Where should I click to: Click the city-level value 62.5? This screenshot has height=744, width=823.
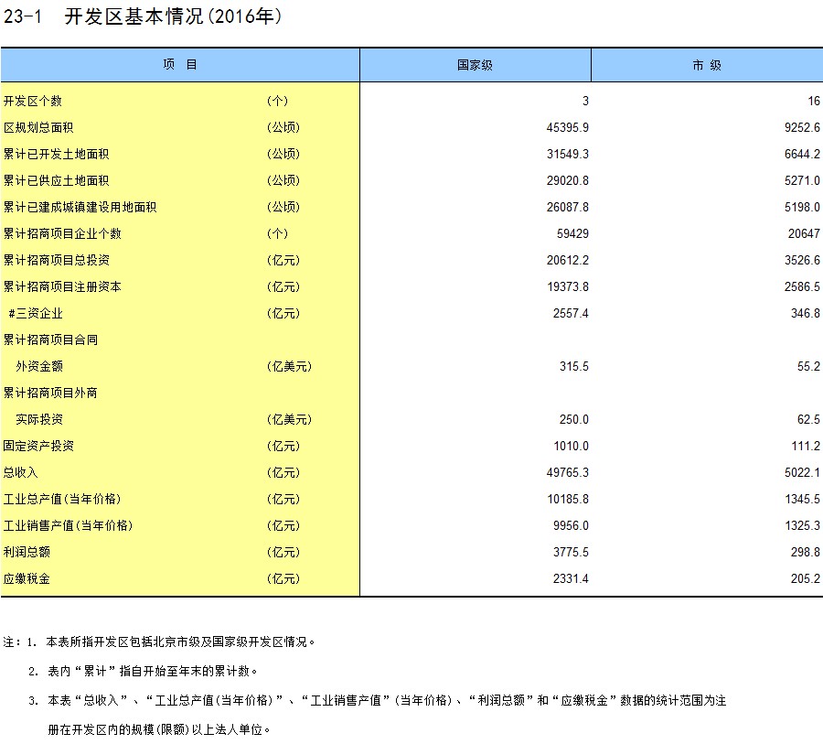808,420
